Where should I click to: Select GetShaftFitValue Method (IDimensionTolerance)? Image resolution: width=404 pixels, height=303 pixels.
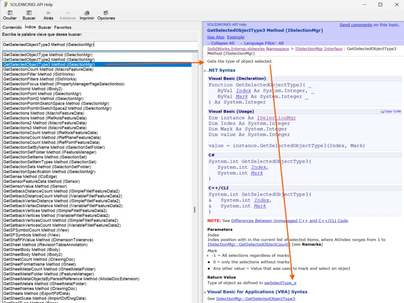click(x=48, y=240)
